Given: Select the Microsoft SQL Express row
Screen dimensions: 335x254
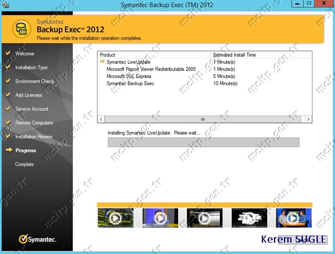Looking at the screenshot, I should click(x=205, y=76).
